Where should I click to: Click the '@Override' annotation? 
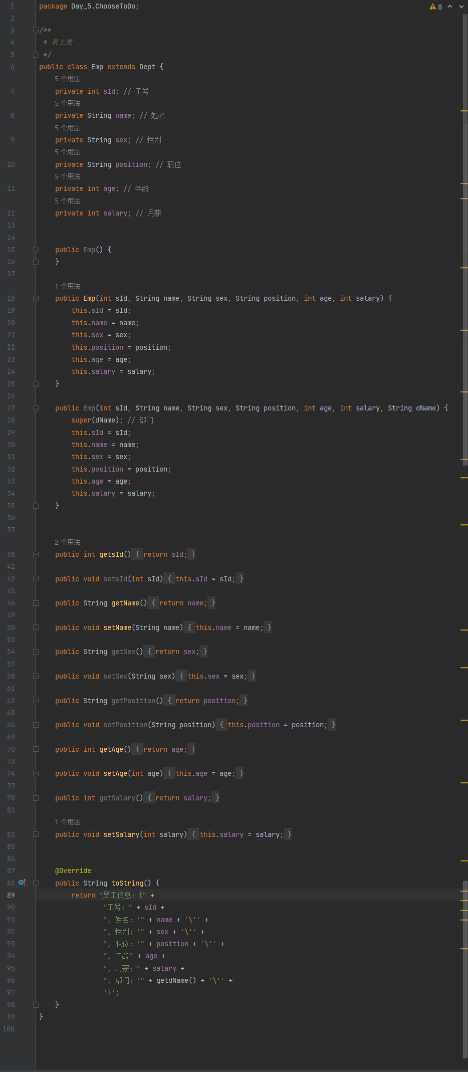[x=73, y=871]
